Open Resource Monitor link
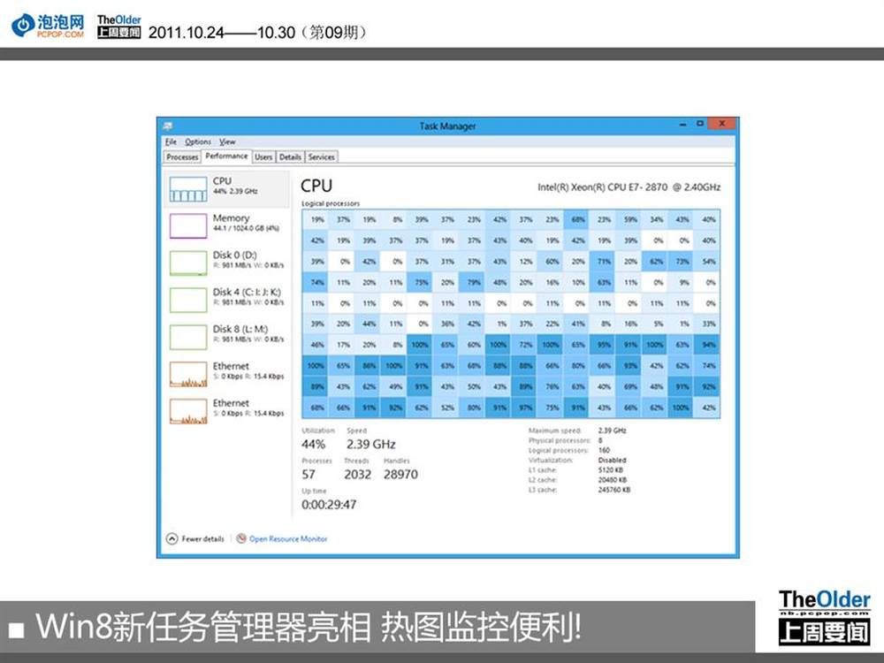 coord(288,538)
